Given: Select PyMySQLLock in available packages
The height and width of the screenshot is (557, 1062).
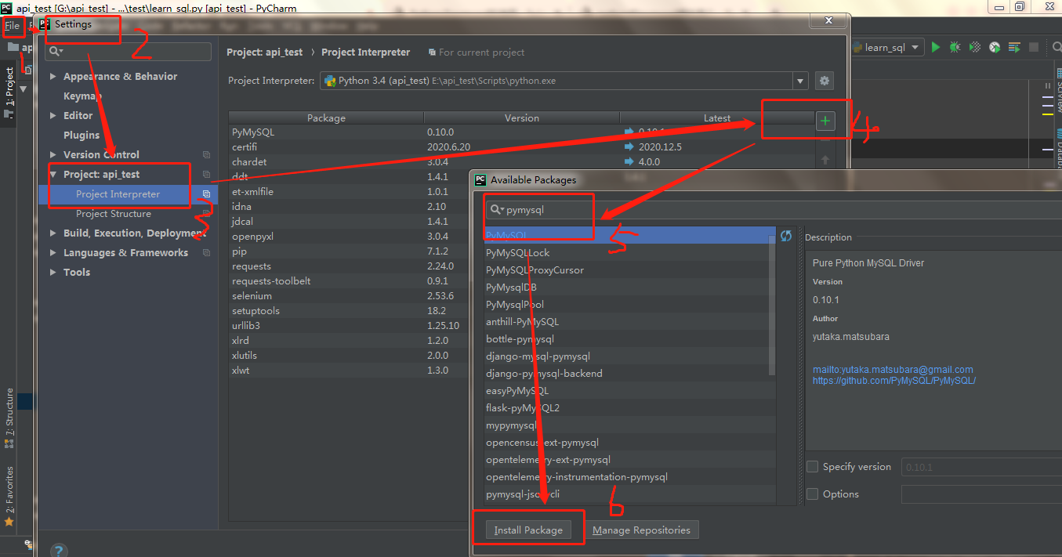Looking at the screenshot, I should 518,253.
